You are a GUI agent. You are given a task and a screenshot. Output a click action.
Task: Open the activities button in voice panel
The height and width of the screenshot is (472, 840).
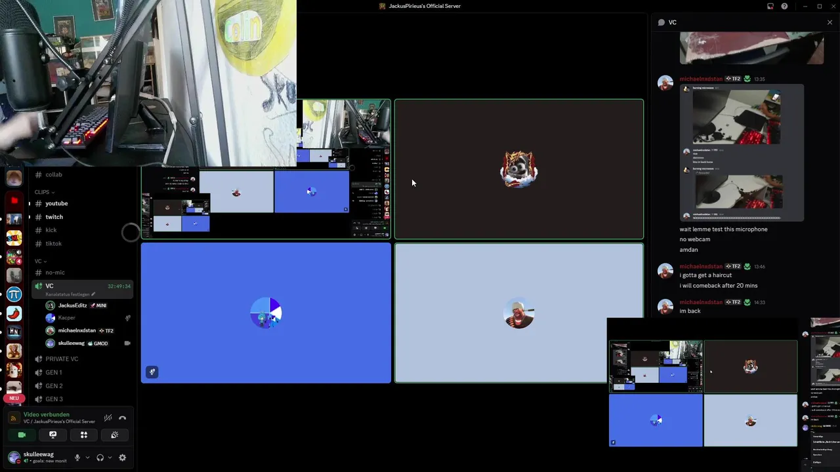point(84,435)
